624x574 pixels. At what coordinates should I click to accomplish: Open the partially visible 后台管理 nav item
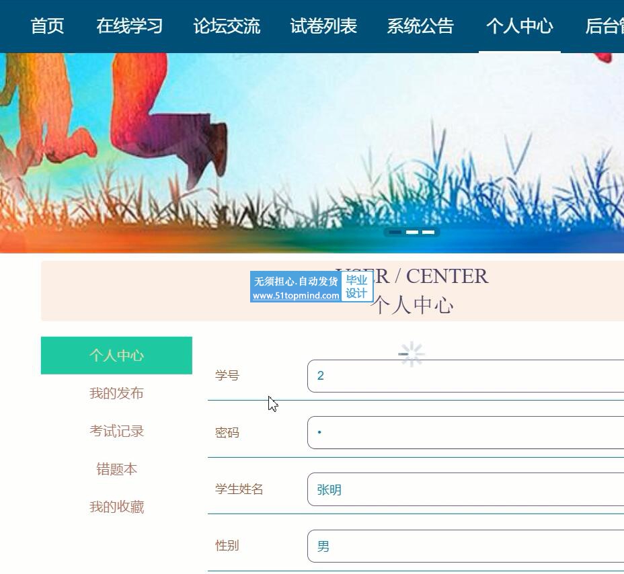(604, 26)
